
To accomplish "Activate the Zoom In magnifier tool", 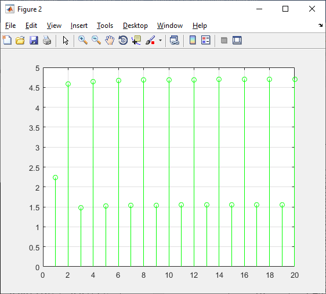I will tap(83, 40).
